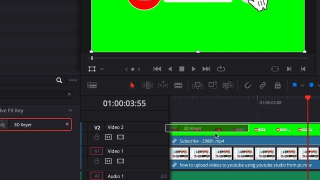The image size is (320, 180).
Task: Play the timeline in reverse
Action: (x=170, y=69)
